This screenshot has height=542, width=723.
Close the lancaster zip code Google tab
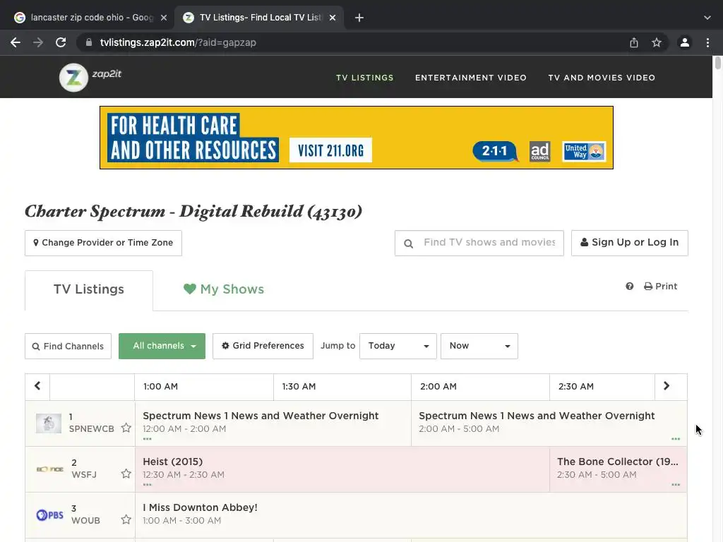point(164,18)
